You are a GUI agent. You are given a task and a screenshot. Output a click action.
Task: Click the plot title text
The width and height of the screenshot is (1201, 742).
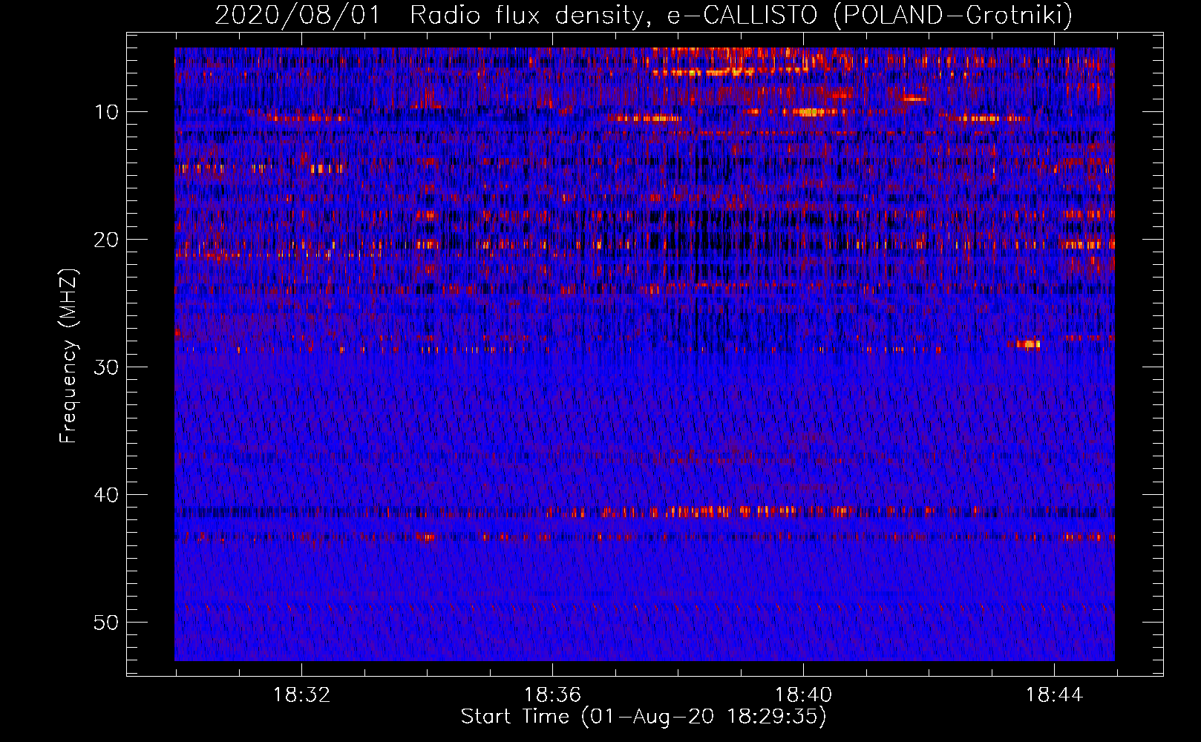tap(644, 15)
